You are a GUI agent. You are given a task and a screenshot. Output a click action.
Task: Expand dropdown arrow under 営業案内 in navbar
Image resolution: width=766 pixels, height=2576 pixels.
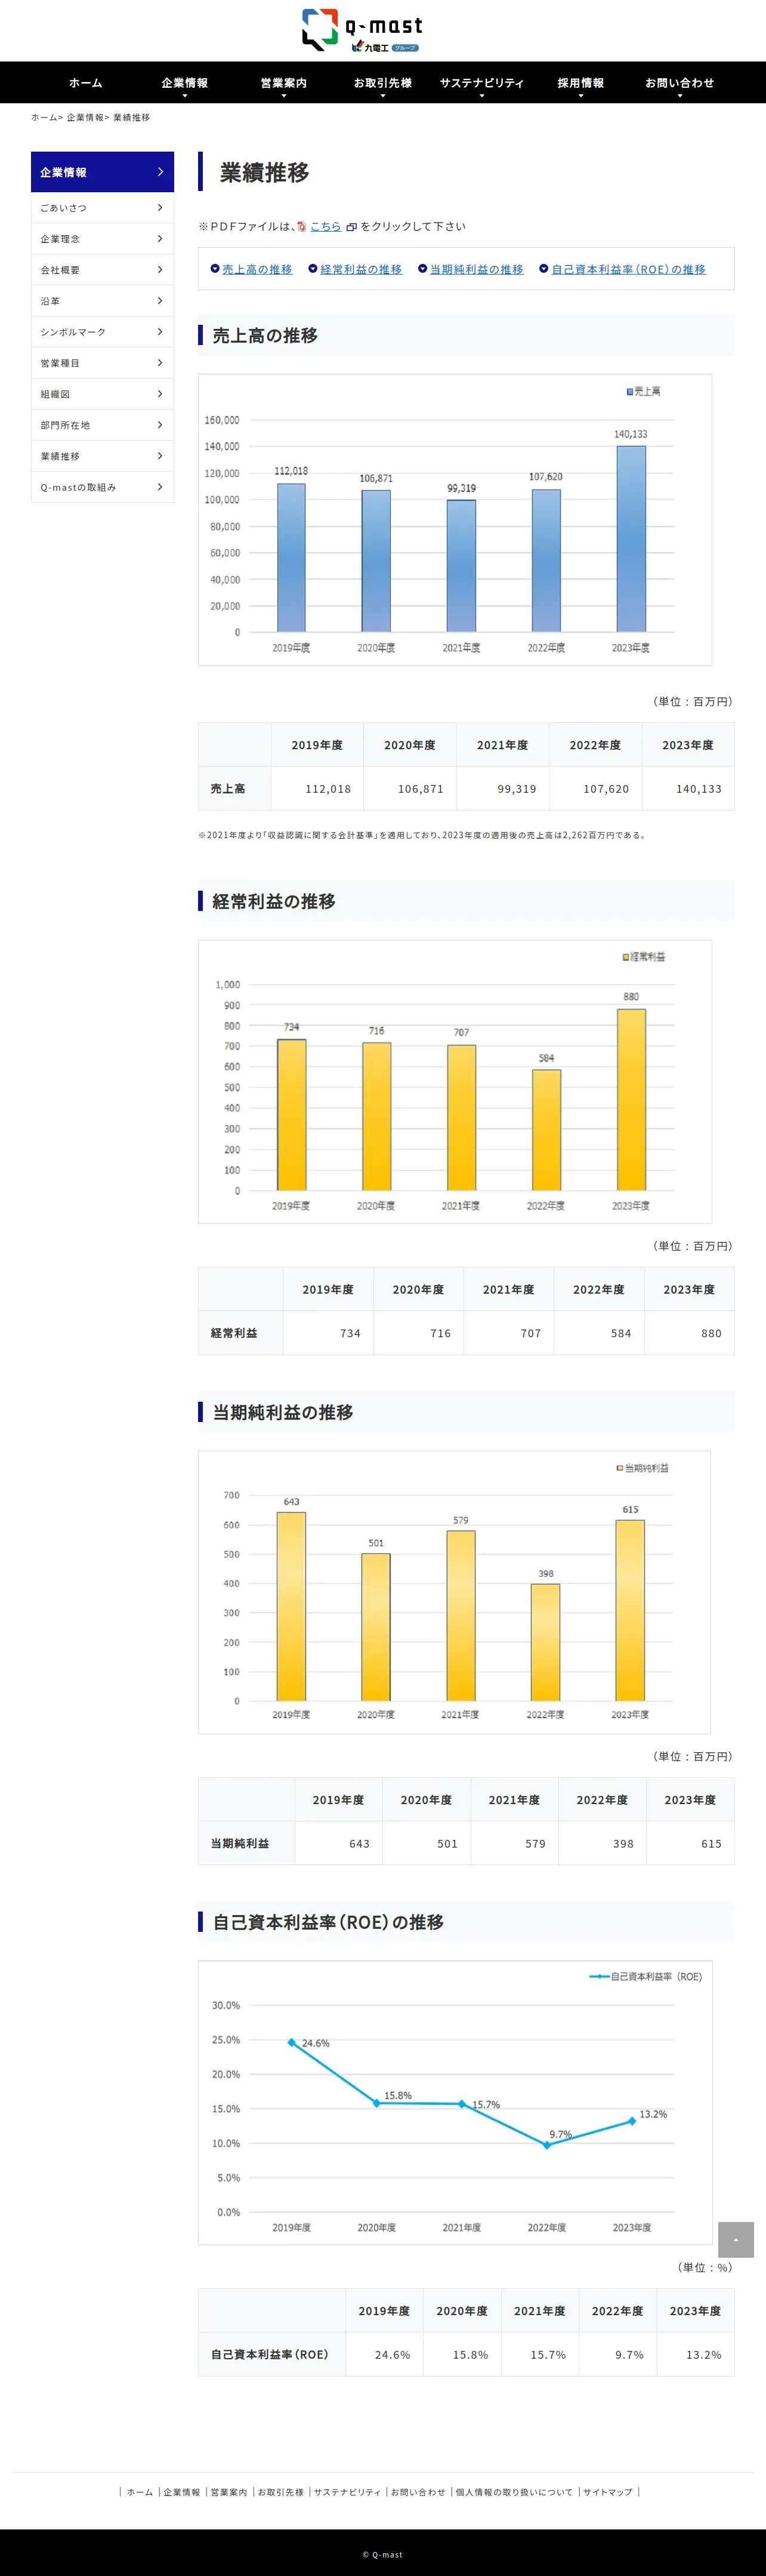283,96
